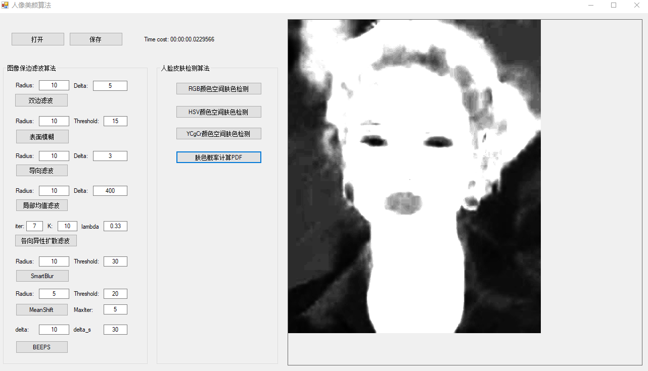This screenshot has height=371, width=648.
Task: Run the 双边滤波 bilateral filter
Action: tap(41, 100)
